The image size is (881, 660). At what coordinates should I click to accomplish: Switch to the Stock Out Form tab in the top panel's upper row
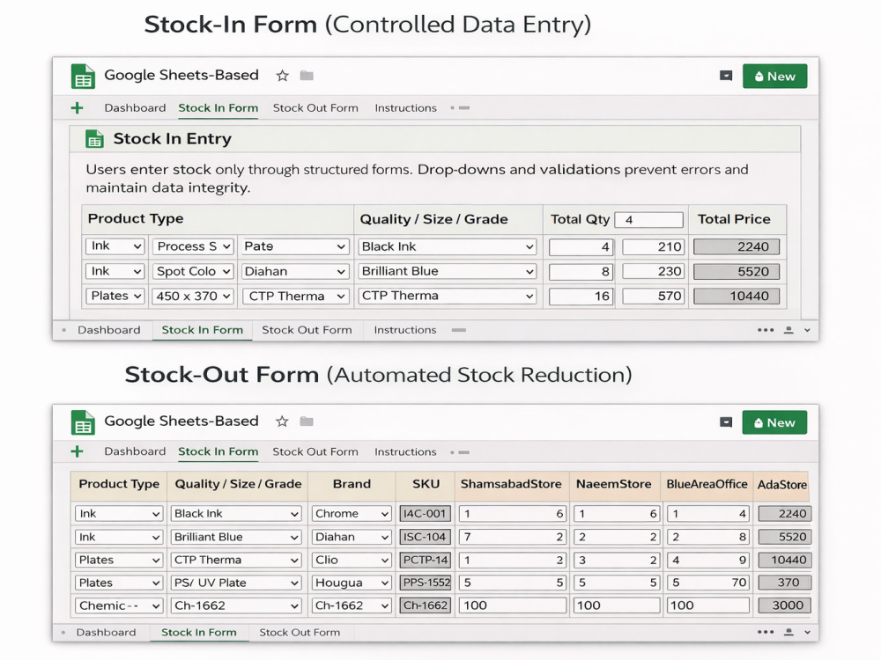click(x=315, y=107)
